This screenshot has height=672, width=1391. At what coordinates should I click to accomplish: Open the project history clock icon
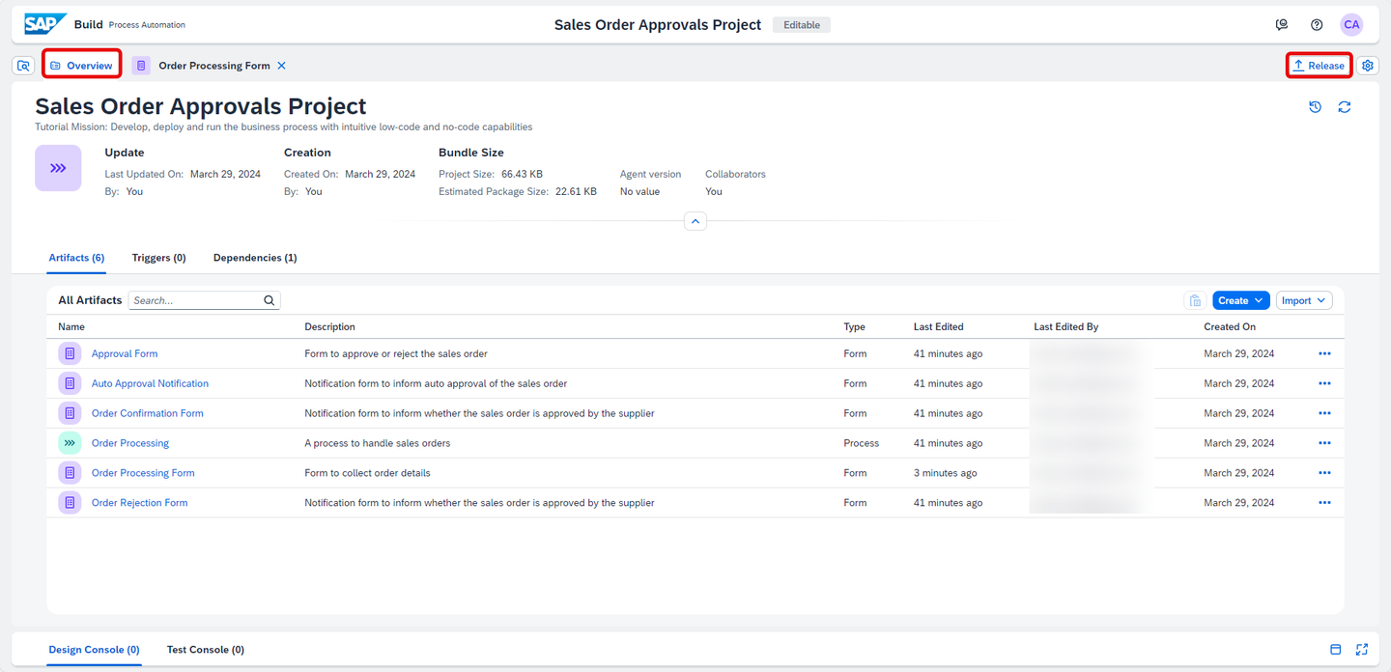coord(1315,107)
